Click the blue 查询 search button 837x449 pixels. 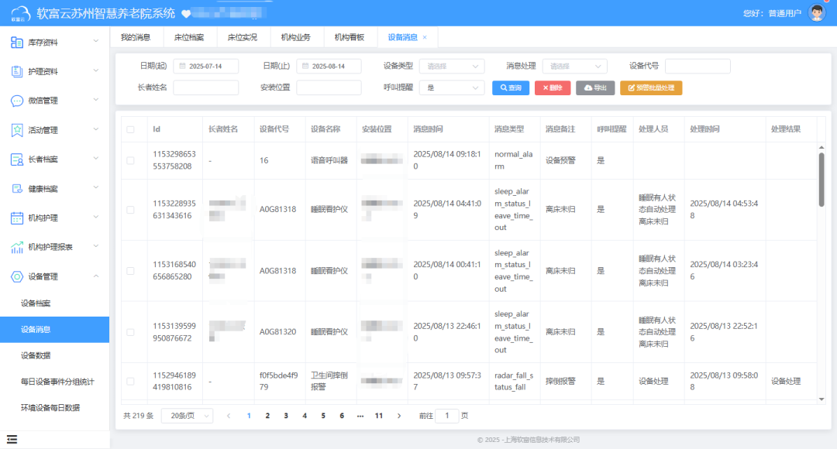(510, 88)
